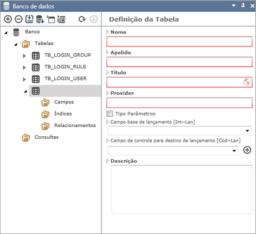Click the Descrição text area
The image size is (256, 234).
(181, 189)
